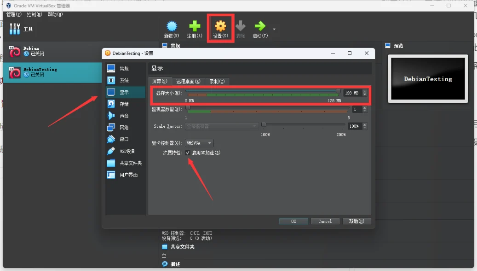Open the File (管理) menu
The width and height of the screenshot is (477, 271).
click(x=14, y=14)
